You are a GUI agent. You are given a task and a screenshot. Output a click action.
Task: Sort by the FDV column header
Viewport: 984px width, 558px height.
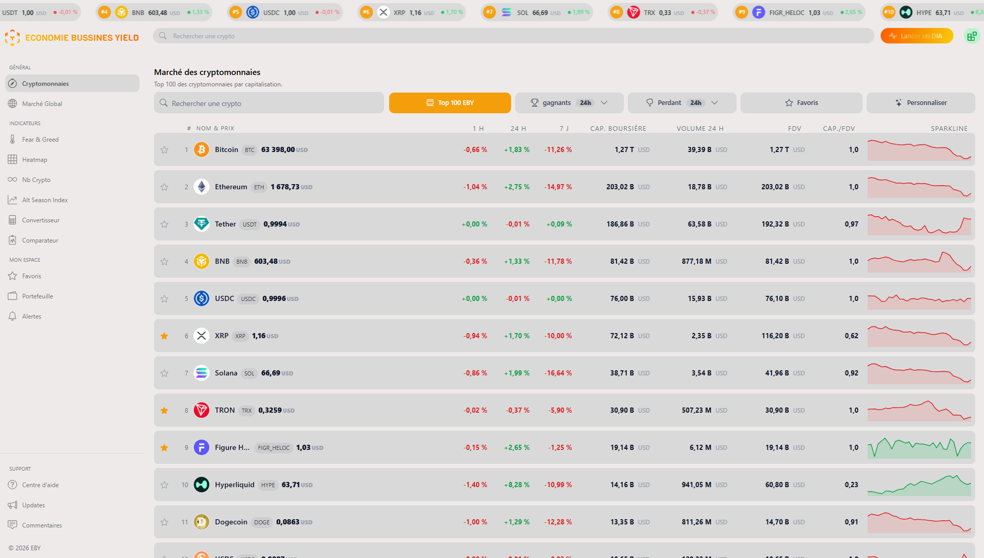(x=794, y=128)
